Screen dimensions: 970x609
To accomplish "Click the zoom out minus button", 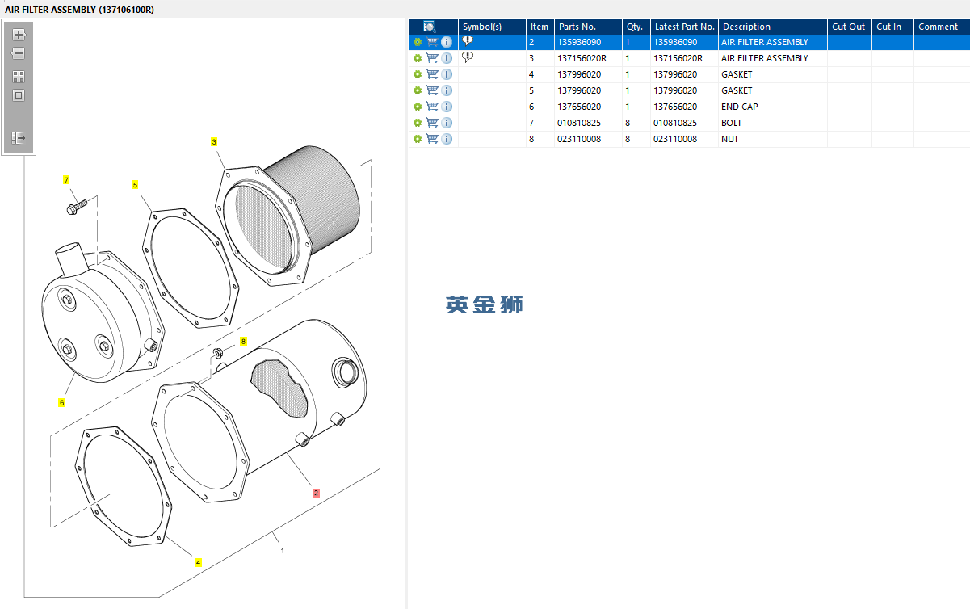I will [x=19, y=53].
